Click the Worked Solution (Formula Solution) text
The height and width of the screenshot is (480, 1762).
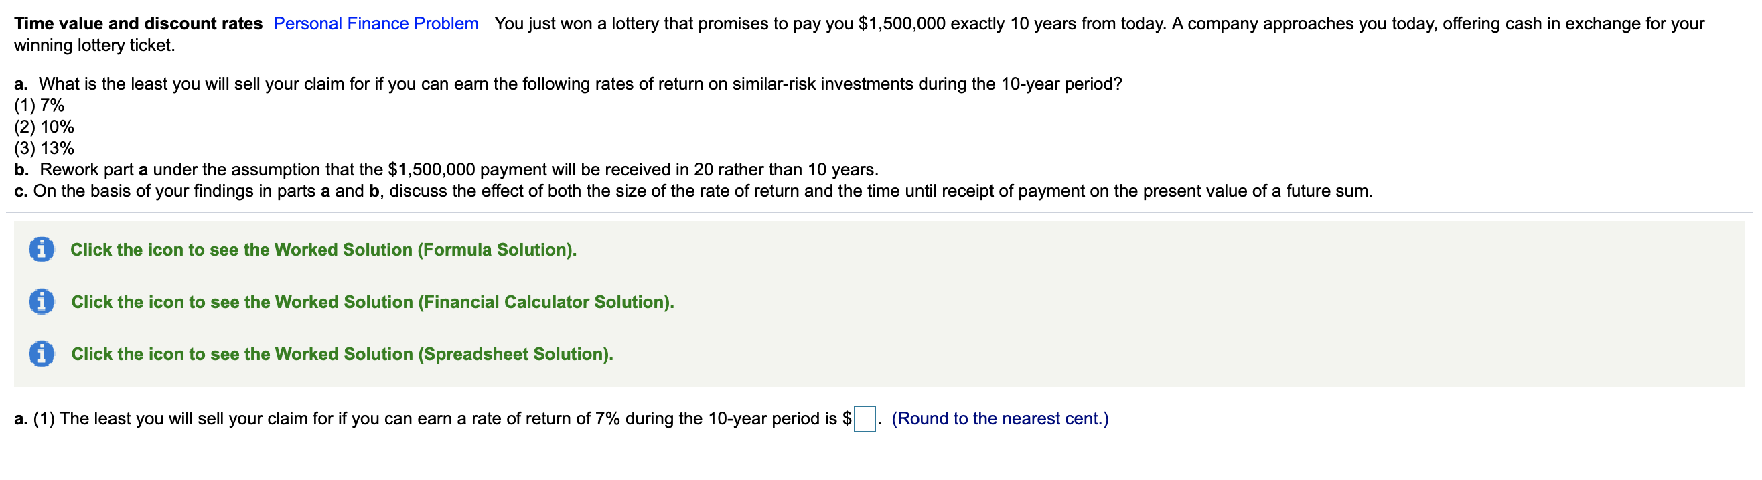coord(323,250)
